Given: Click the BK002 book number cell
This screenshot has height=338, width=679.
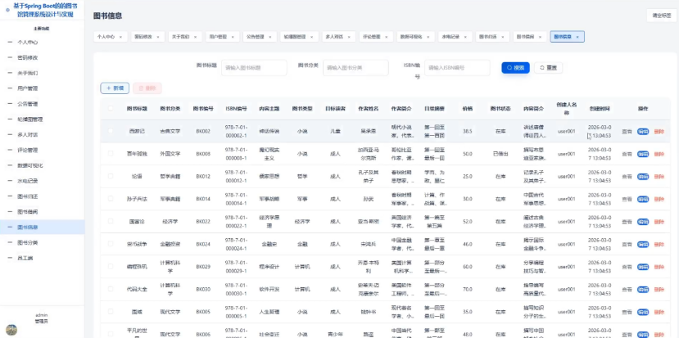Looking at the screenshot, I should [x=203, y=131].
